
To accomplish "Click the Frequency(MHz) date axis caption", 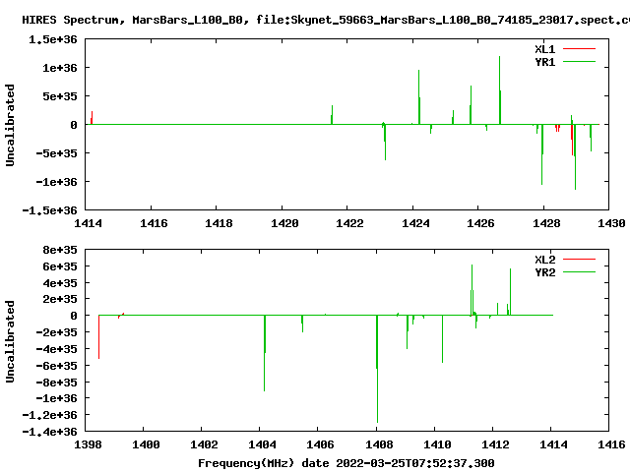I will tap(346, 463).
